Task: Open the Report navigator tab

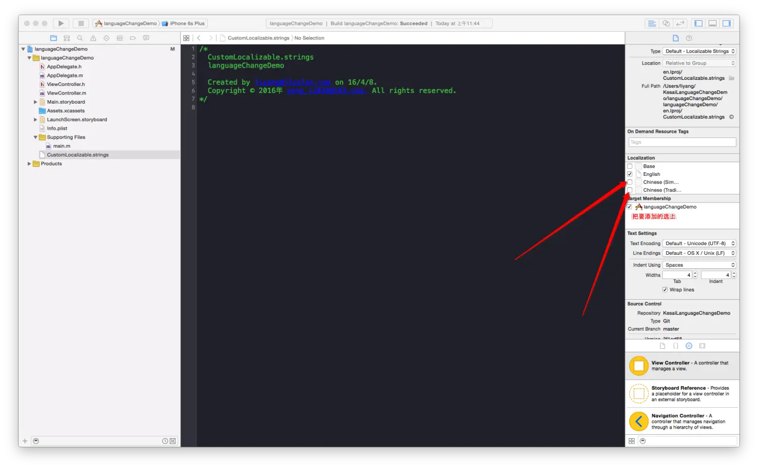Action: tap(146, 38)
